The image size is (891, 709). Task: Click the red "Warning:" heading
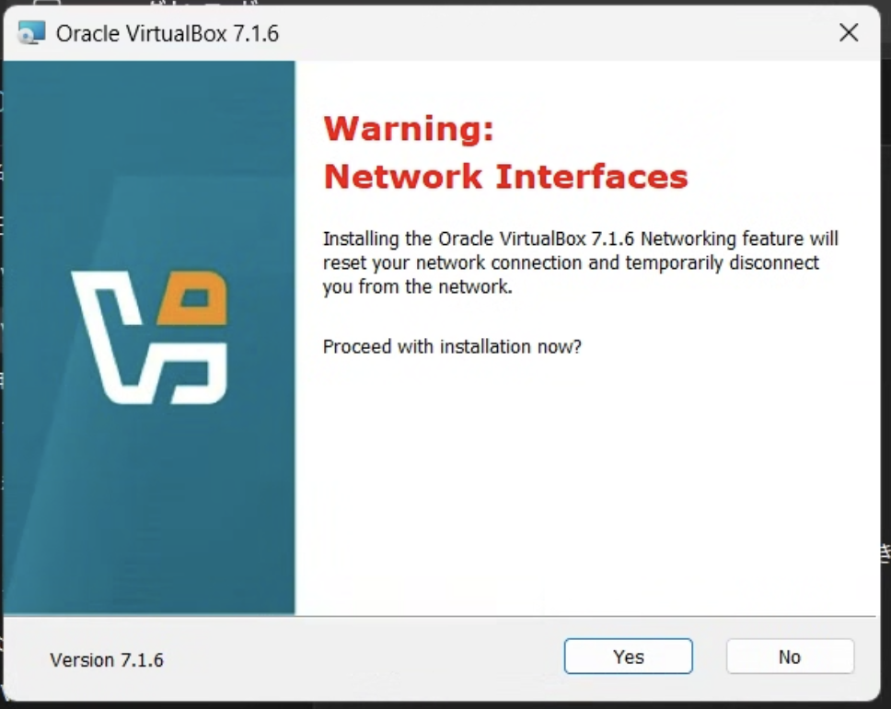tap(409, 129)
